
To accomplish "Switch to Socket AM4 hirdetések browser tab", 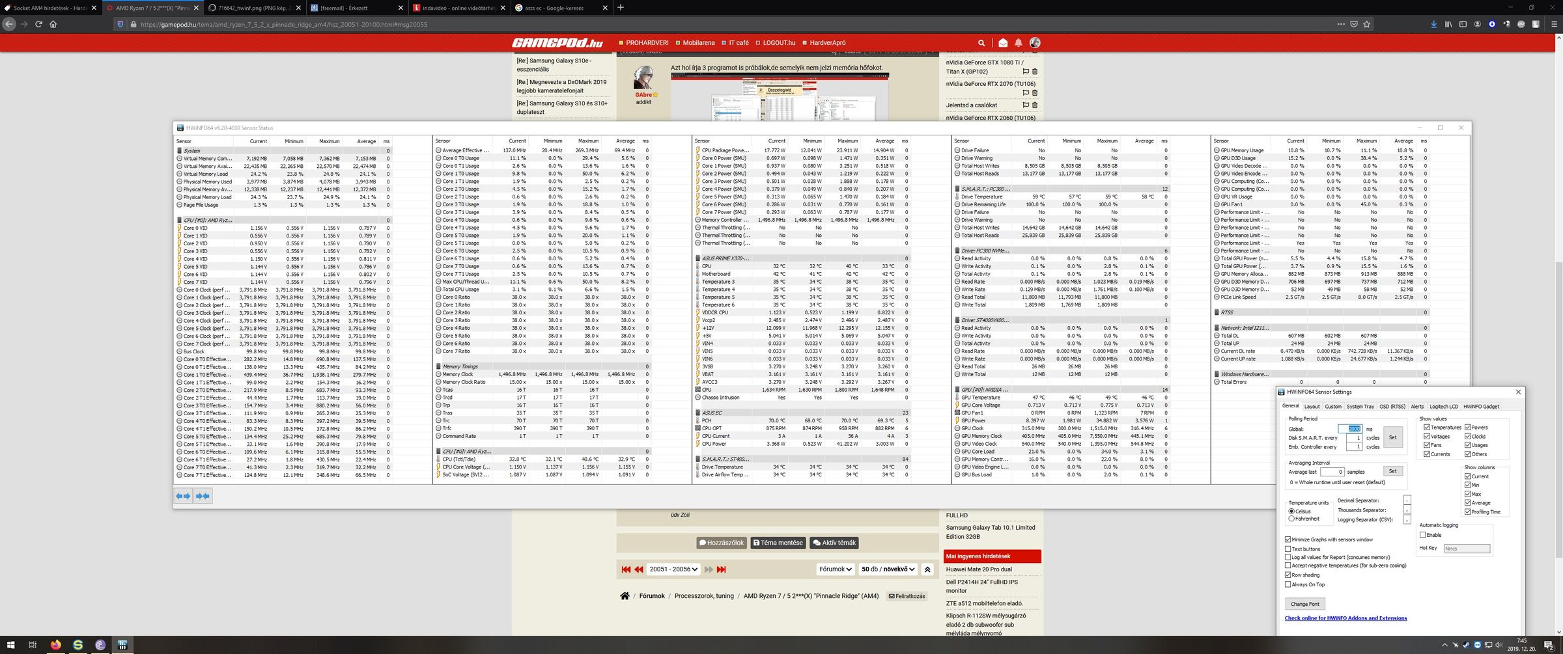I will 51,8.
